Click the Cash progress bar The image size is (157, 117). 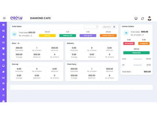click(138, 59)
